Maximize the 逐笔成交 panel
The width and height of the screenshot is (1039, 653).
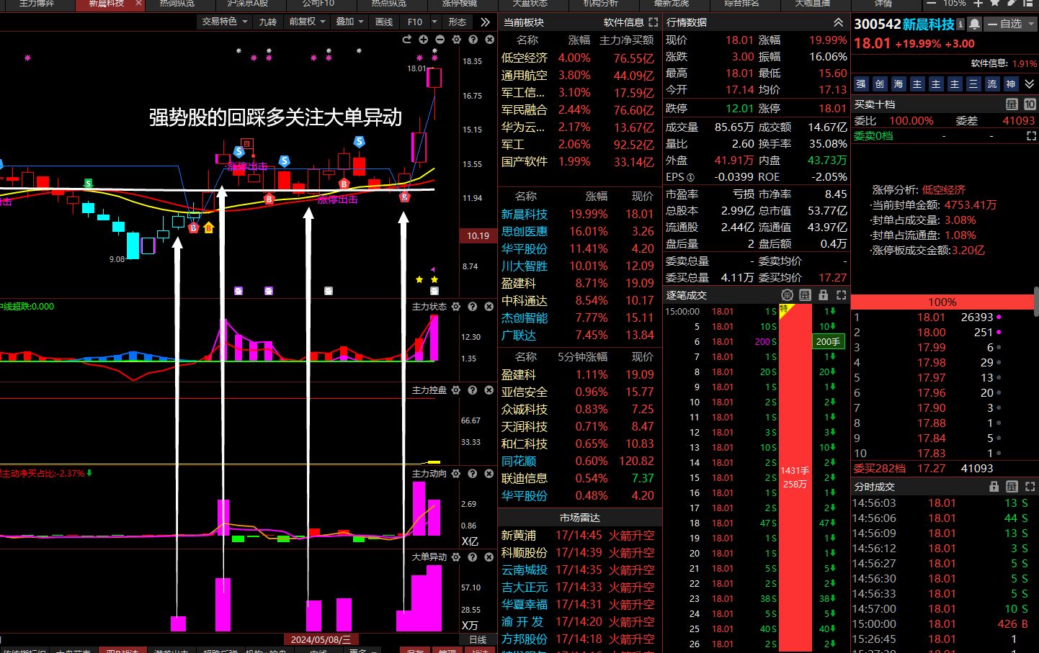pyautogui.click(x=841, y=295)
